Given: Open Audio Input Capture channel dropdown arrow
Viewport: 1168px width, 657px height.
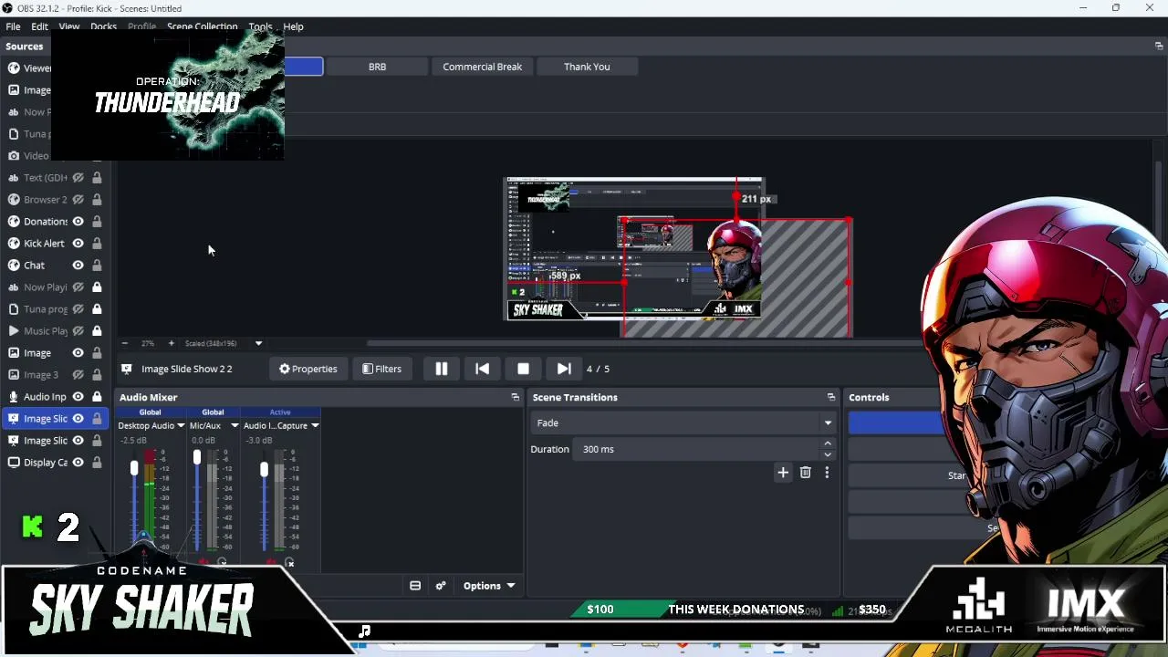Looking at the screenshot, I should click(x=315, y=425).
